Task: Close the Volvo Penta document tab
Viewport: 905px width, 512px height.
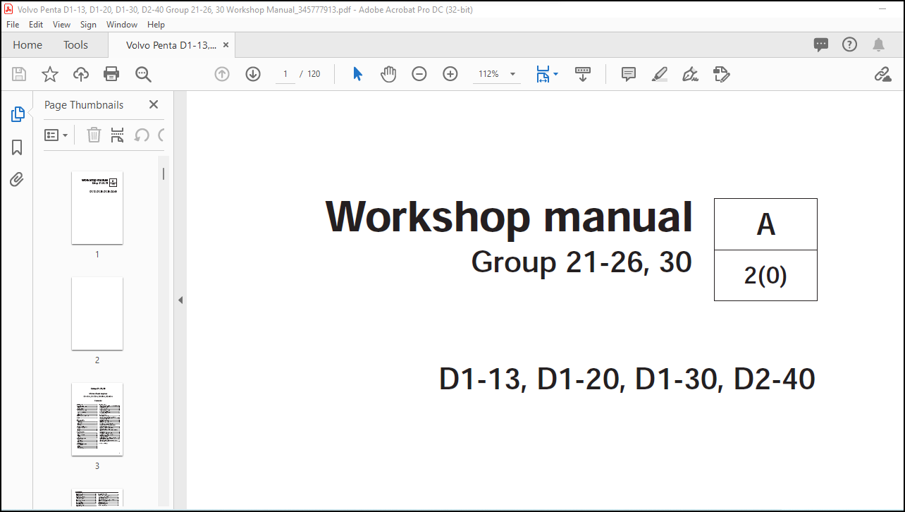Action: (x=226, y=44)
